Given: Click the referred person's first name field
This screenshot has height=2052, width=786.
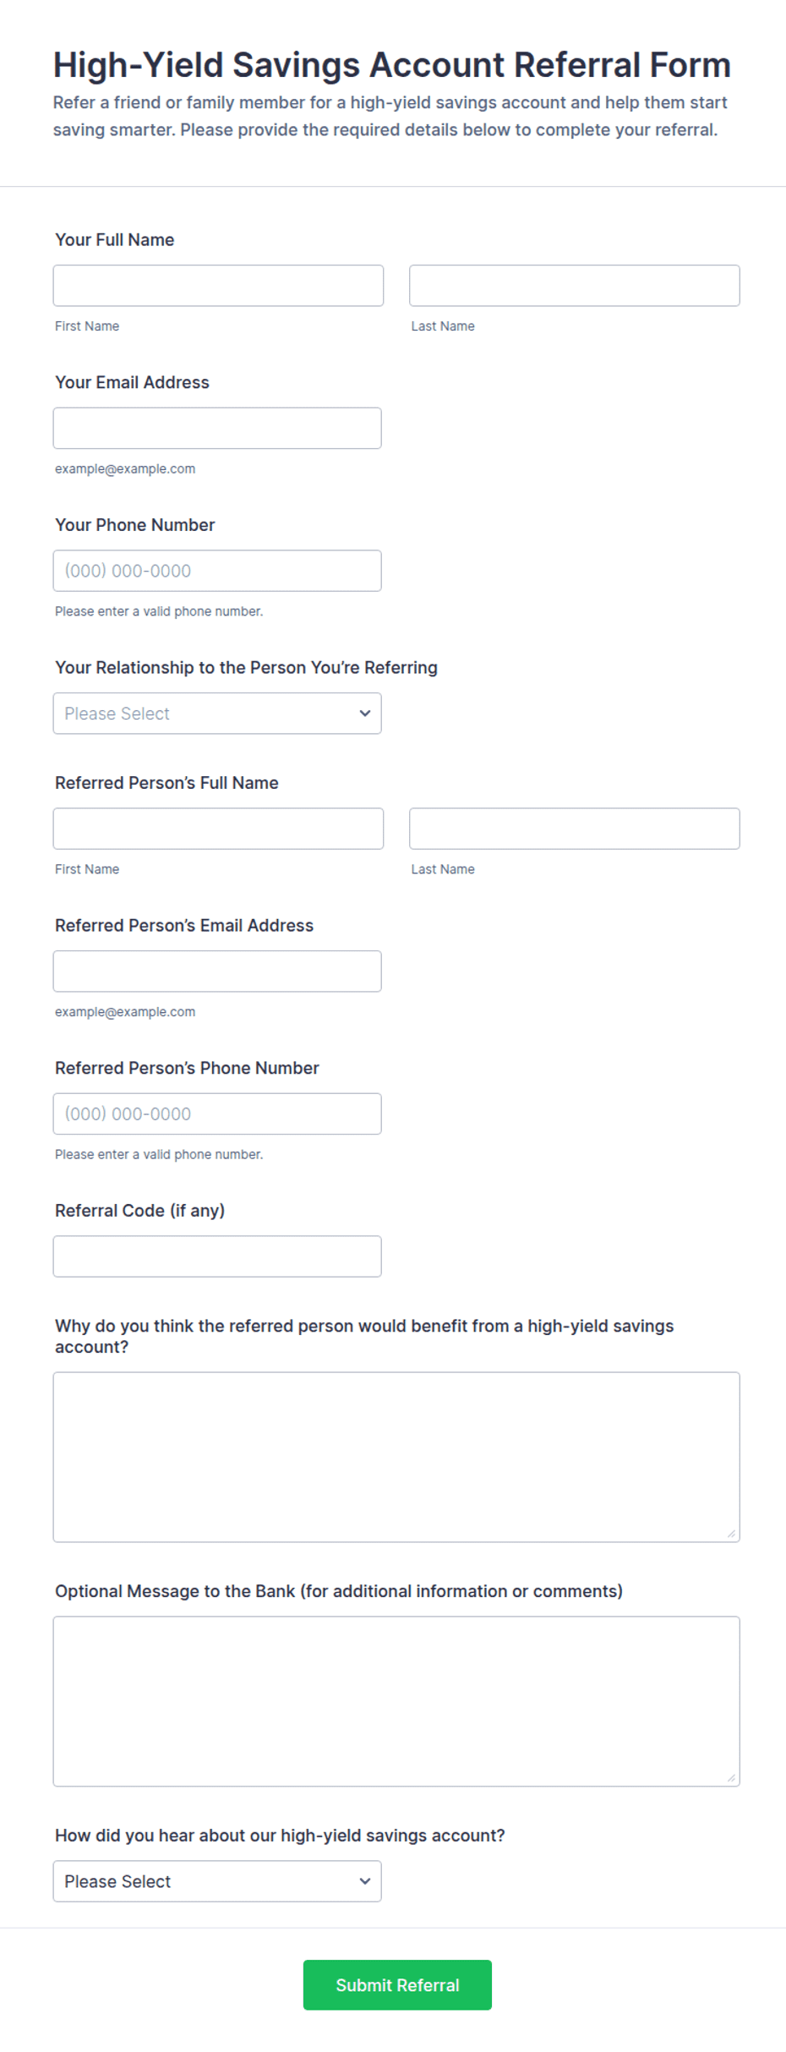Looking at the screenshot, I should tap(218, 829).
